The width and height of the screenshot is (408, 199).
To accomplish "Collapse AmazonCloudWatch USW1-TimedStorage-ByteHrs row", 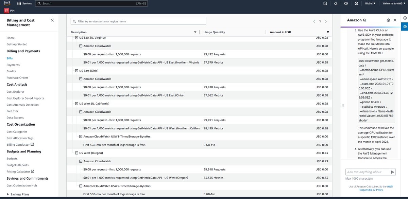I will click(81, 137).
